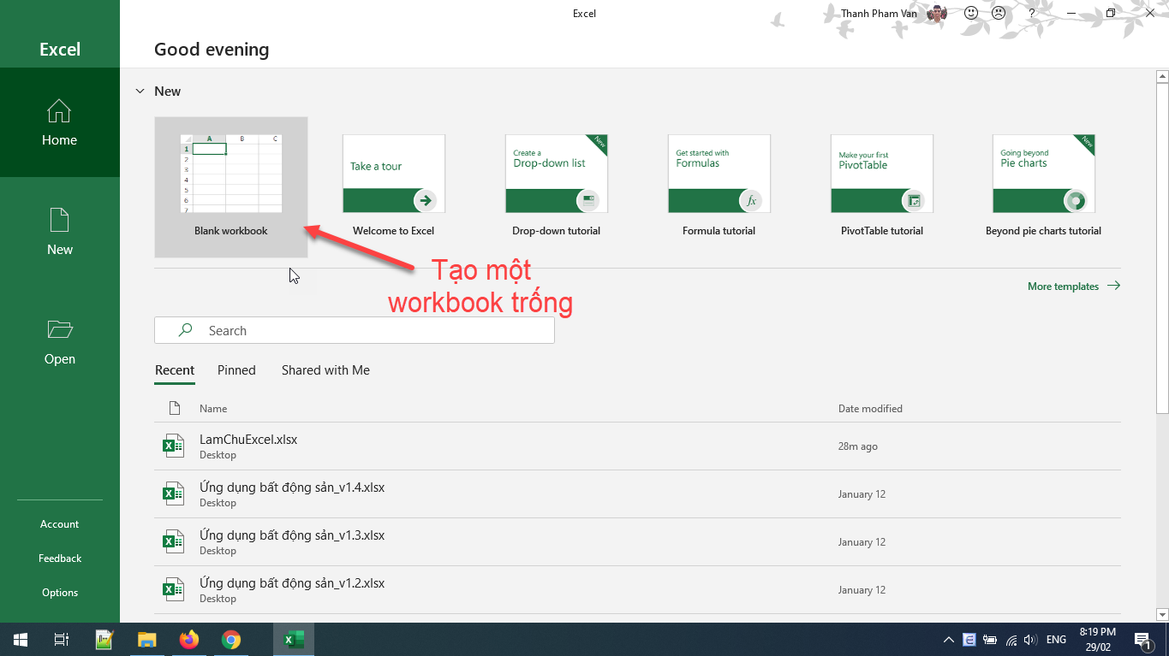Image resolution: width=1169 pixels, height=656 pixels.
Task: Open the Windows Start menu
Action: (x=20, y=640)
